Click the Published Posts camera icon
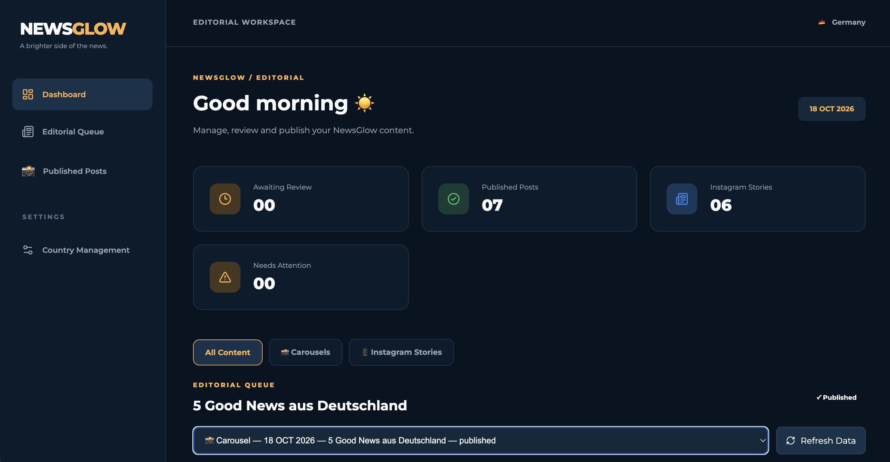 coord(28,171)
